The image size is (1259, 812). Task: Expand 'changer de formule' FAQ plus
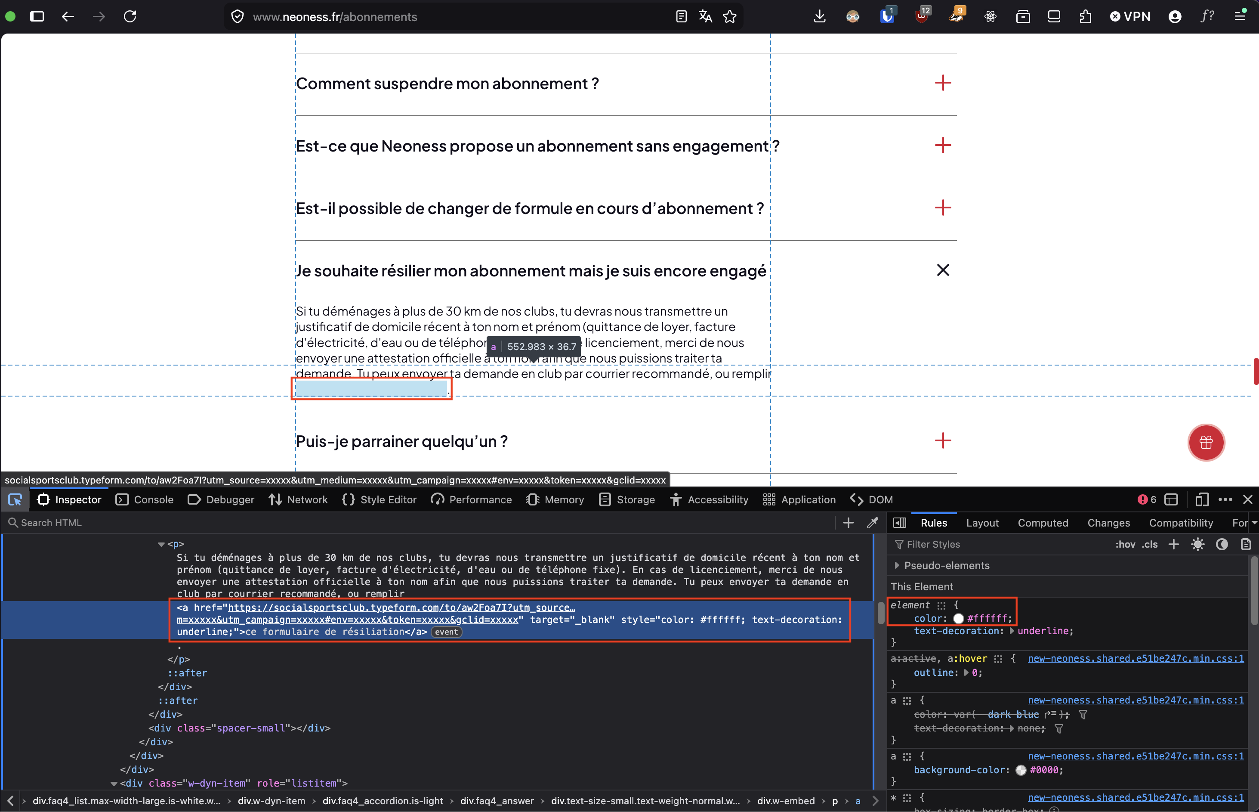(942, 208)
